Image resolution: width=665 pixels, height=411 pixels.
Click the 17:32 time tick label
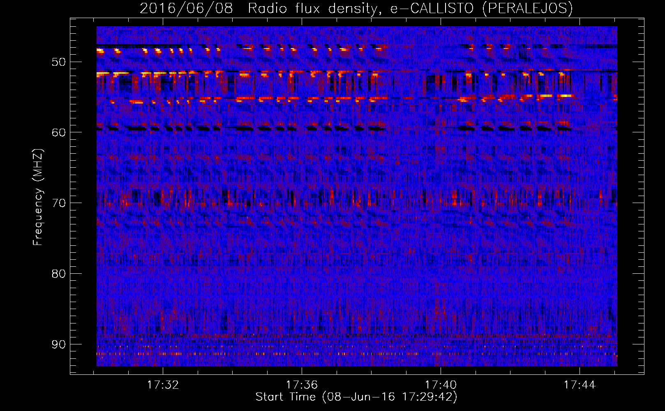[163, 385]
